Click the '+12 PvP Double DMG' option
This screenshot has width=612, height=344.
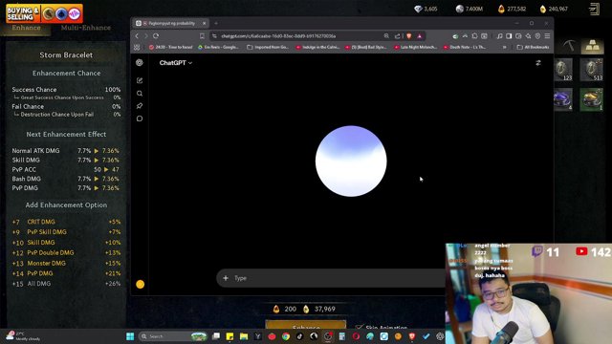[66, 252]
